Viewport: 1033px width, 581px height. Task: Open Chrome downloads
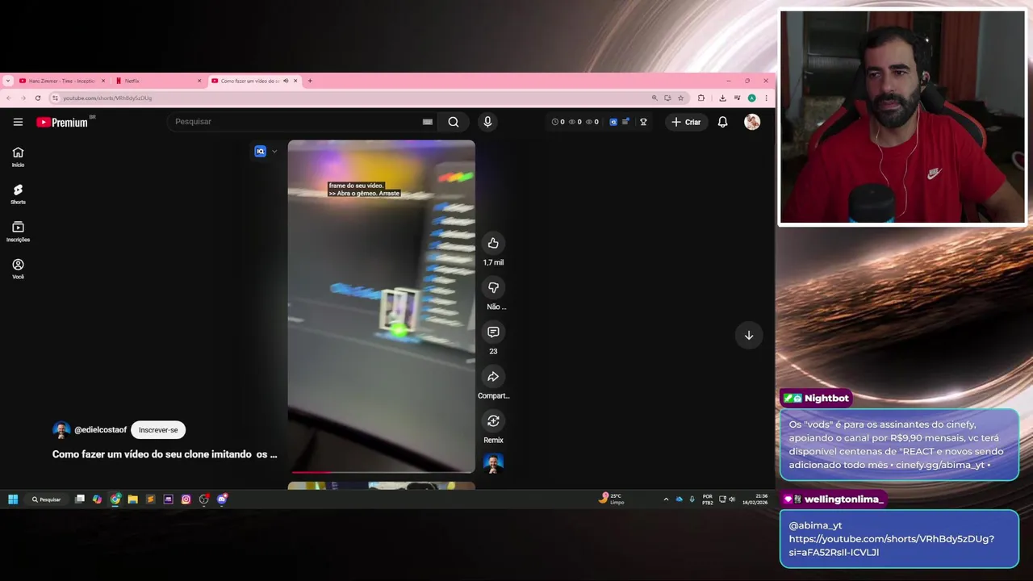(x=722, y=98)
